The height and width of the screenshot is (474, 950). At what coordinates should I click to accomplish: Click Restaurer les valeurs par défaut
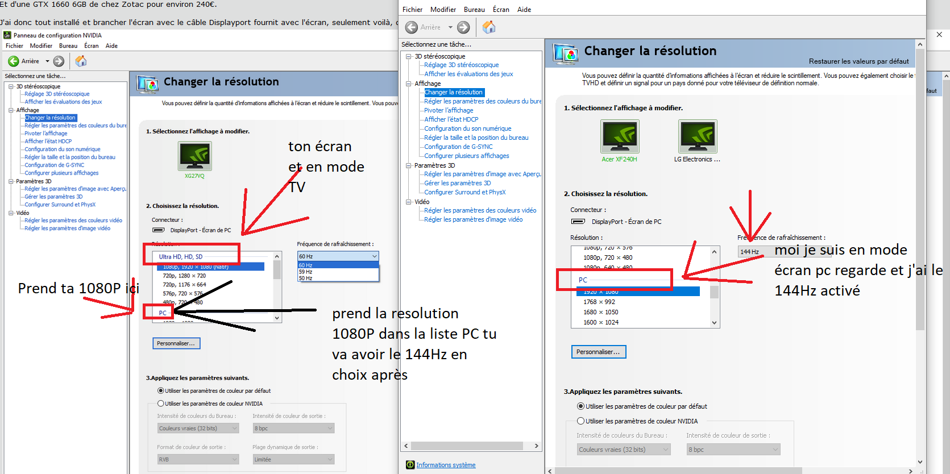(858, 61)
